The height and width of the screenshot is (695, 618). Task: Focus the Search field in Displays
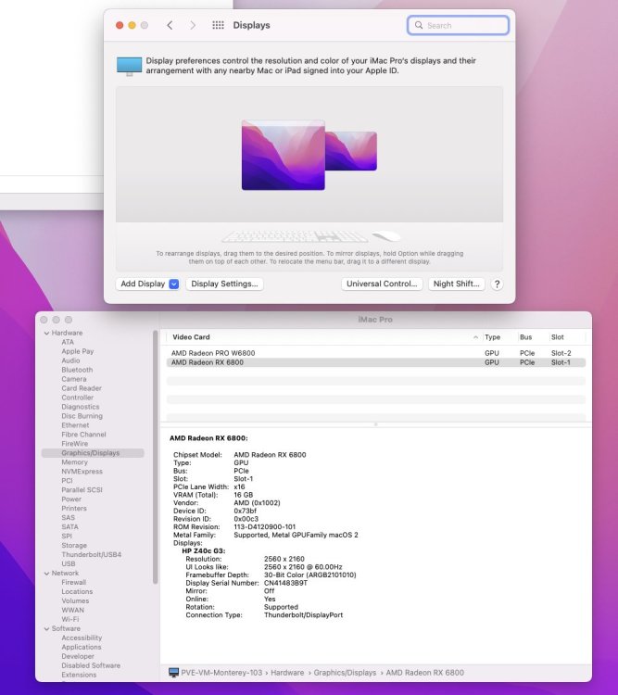[458, 25]
